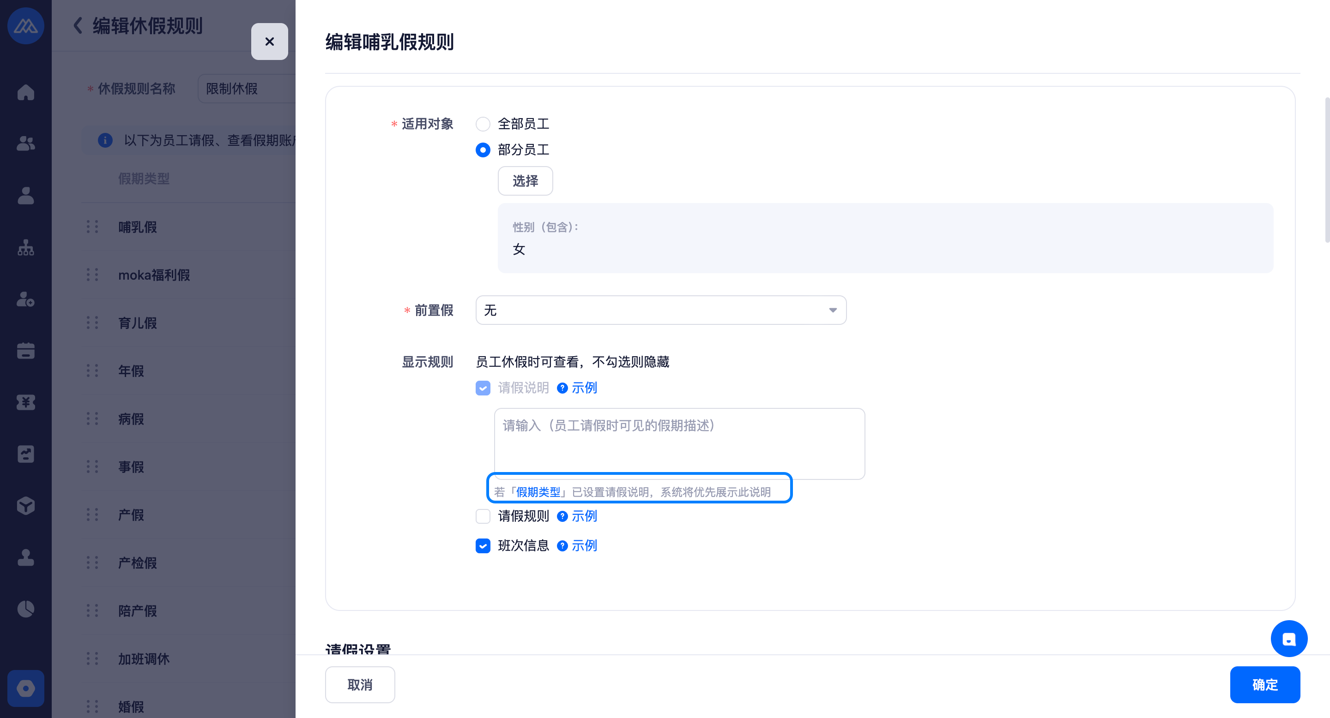The width and height of the screenshot is (1330, 718).
Task: Open the calendar icon in sidebar
Action: (x=25, y=351)
